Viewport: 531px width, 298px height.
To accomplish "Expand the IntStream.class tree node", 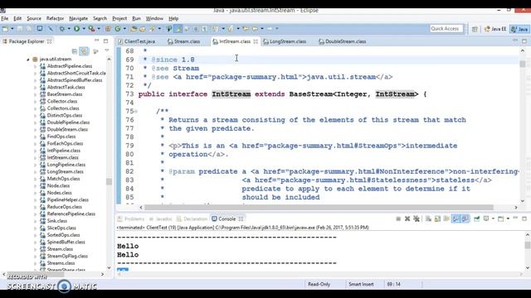I will pos(35,158).
